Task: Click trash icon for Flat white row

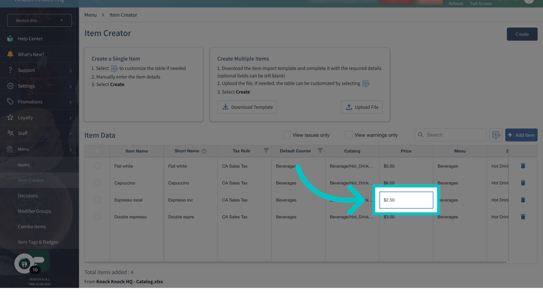Action: (523, 166)
